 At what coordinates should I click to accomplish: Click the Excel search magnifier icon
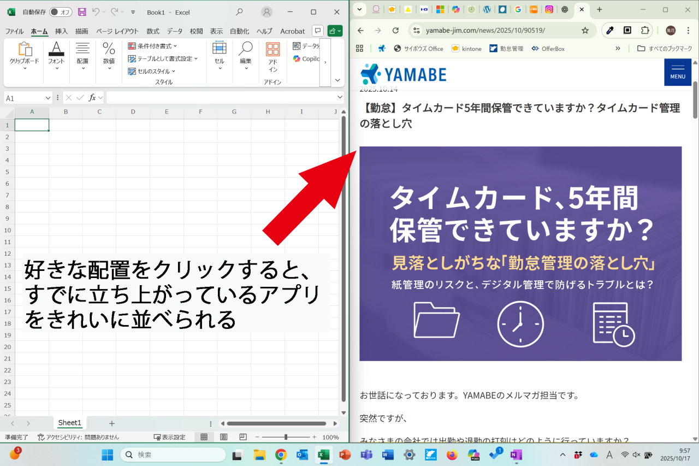point(239,12)
